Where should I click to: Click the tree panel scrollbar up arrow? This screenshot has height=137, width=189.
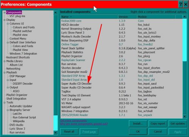56,13
